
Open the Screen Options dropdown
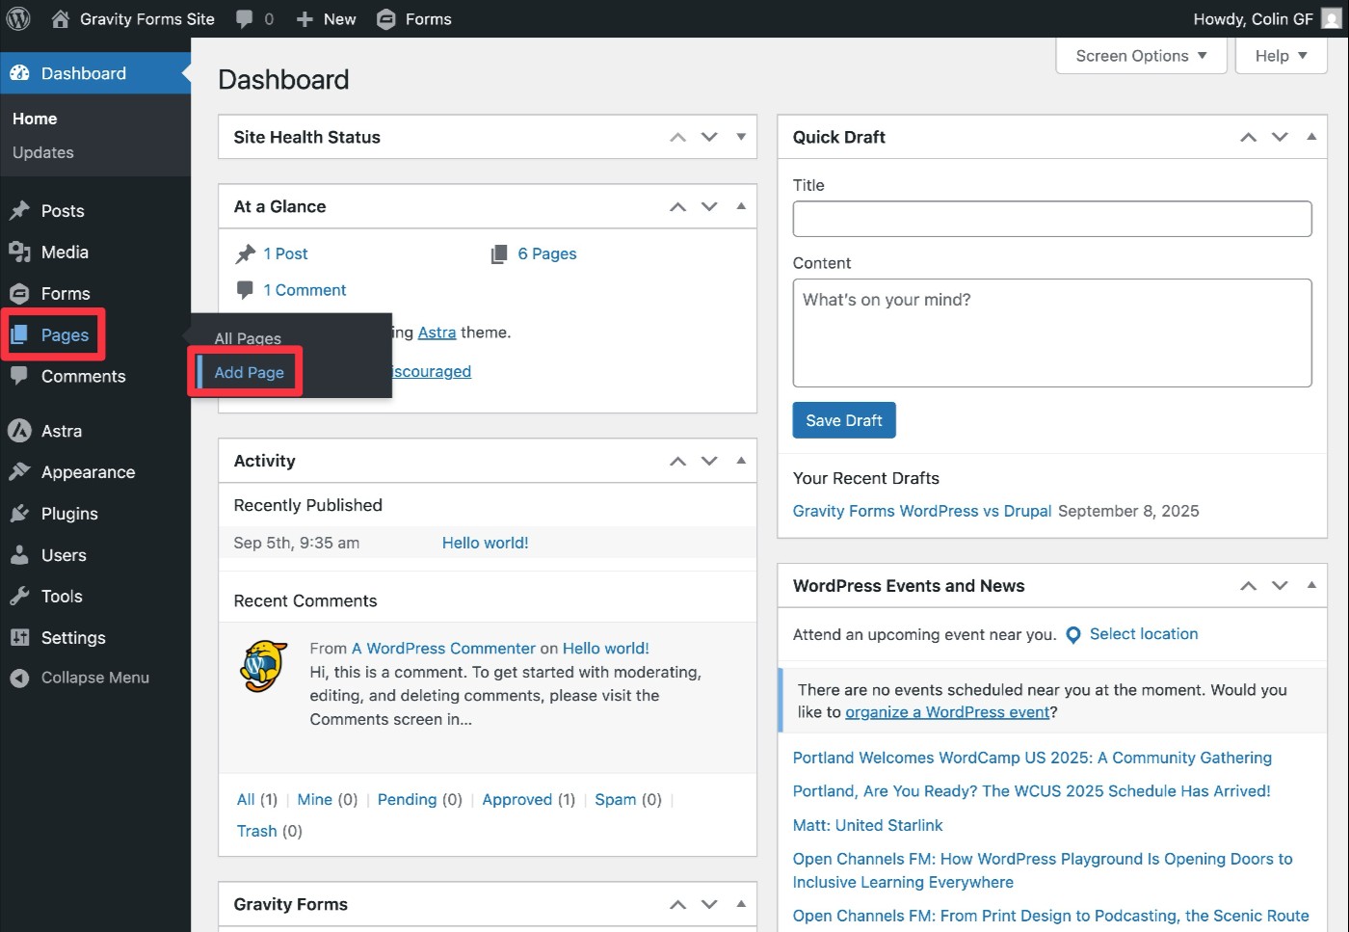(x=1141, y=56)
